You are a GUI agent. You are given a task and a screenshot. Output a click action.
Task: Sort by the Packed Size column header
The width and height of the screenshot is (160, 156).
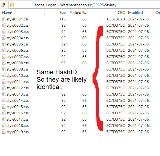78,13
